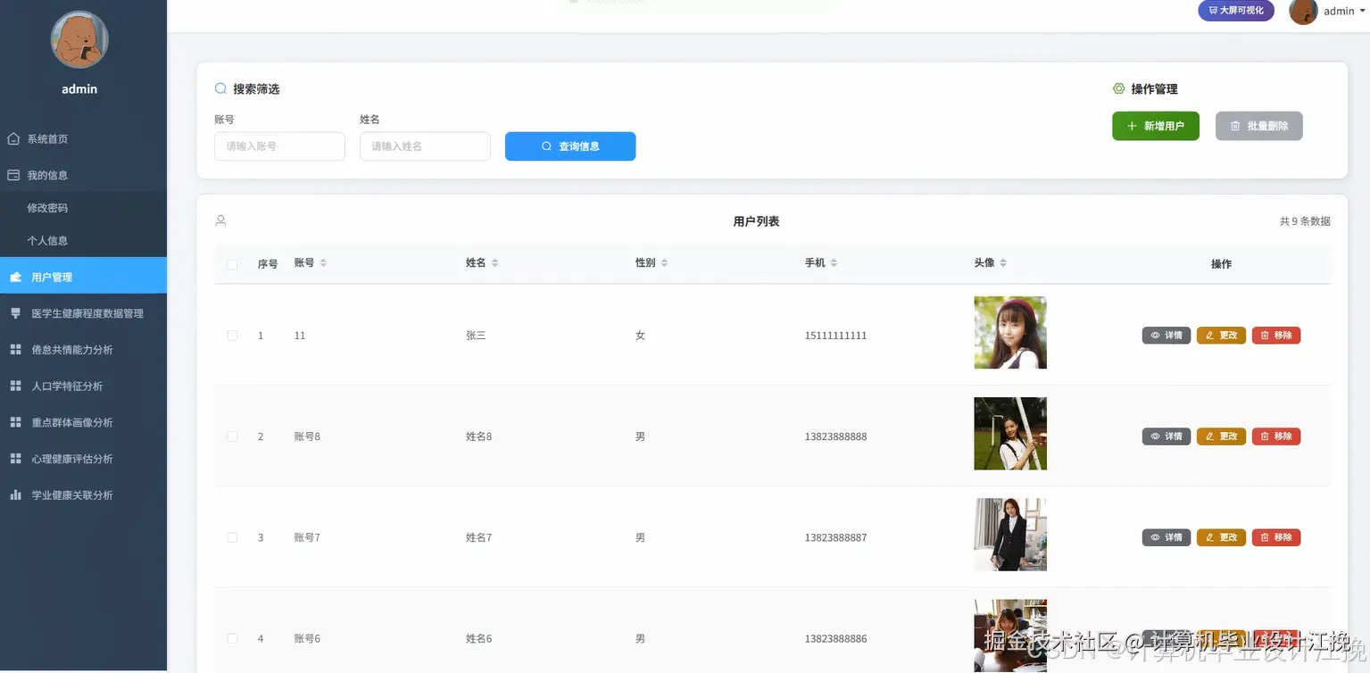Screen dimensions: 1370x673
Task: Check the checkbox for row 账号6
Action: 233,638
